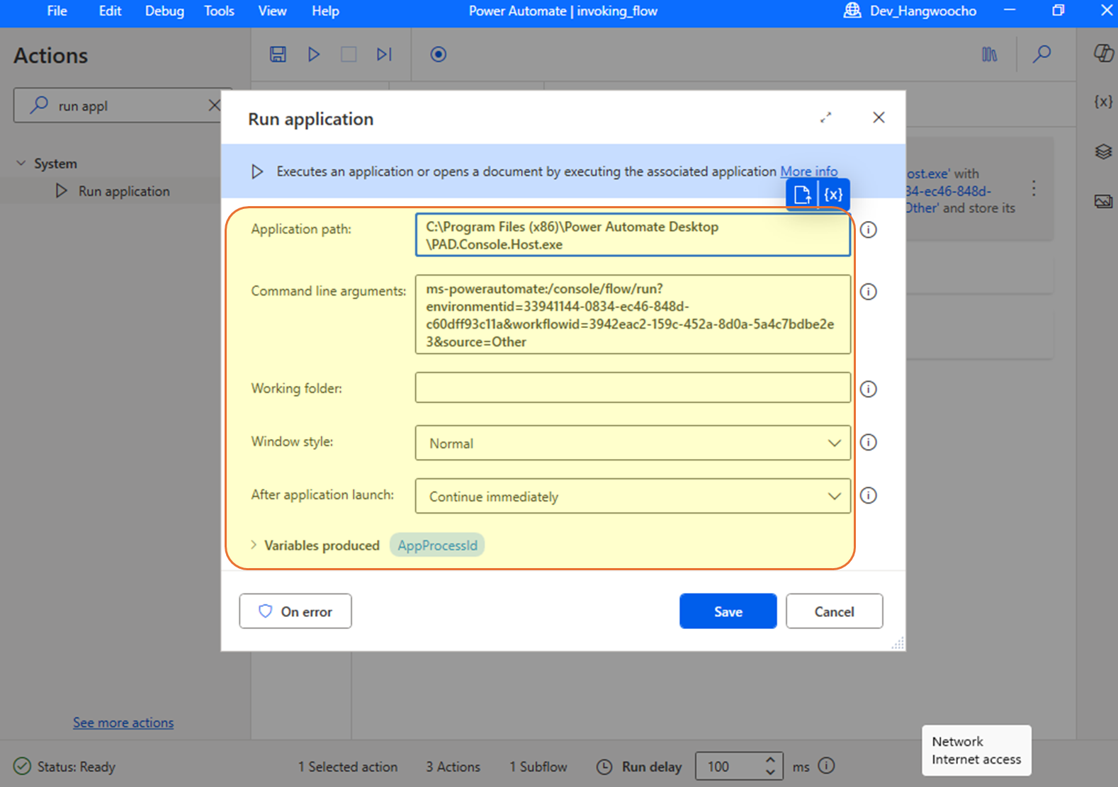Image resolution: width=1118 pixels, height=787 pixels.
Task: Collapse the System actions group
Action: pyautogui.click(x=21, y=163)
